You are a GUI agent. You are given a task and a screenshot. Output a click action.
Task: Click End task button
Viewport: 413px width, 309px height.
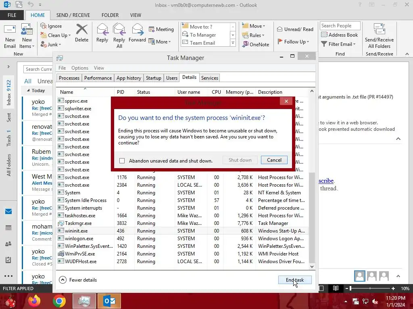pyautogui.click(x=295, y=280)
